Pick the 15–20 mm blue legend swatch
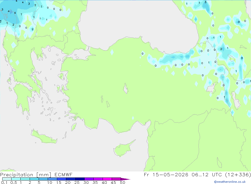Viewport: 251px width, 184px height. click(x=62, y=179)
